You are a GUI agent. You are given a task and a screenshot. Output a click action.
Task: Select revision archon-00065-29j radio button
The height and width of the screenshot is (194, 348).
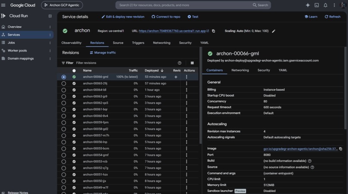pyautogui.click(x=64, y=83)
